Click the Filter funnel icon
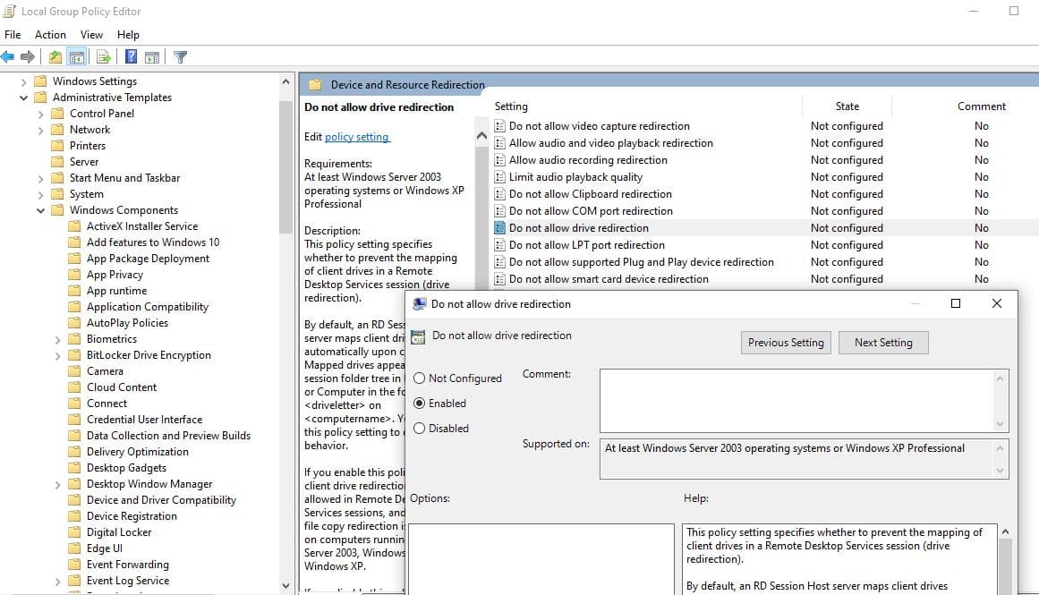 coord(180,57)
